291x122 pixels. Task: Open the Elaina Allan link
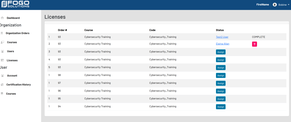223,44
